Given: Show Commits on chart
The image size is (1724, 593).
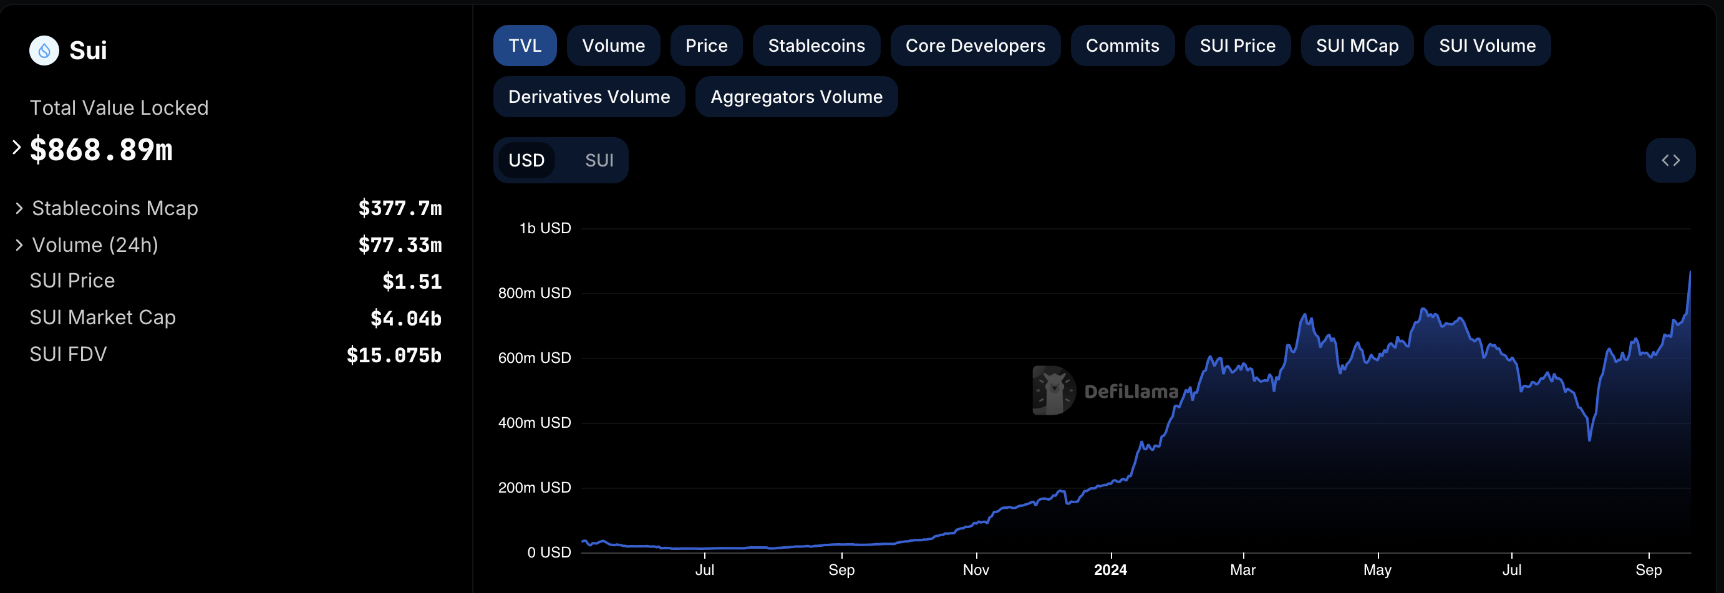Looking at the screenshot, I should (1121, 46).
